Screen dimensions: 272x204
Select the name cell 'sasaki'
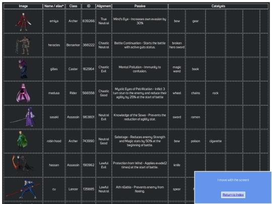(x=54, y=117)
